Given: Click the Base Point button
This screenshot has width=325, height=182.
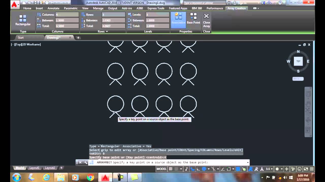Looking at the screenshot, I should coord(193,18).
